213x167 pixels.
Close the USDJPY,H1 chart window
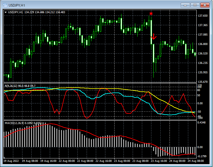205,5
